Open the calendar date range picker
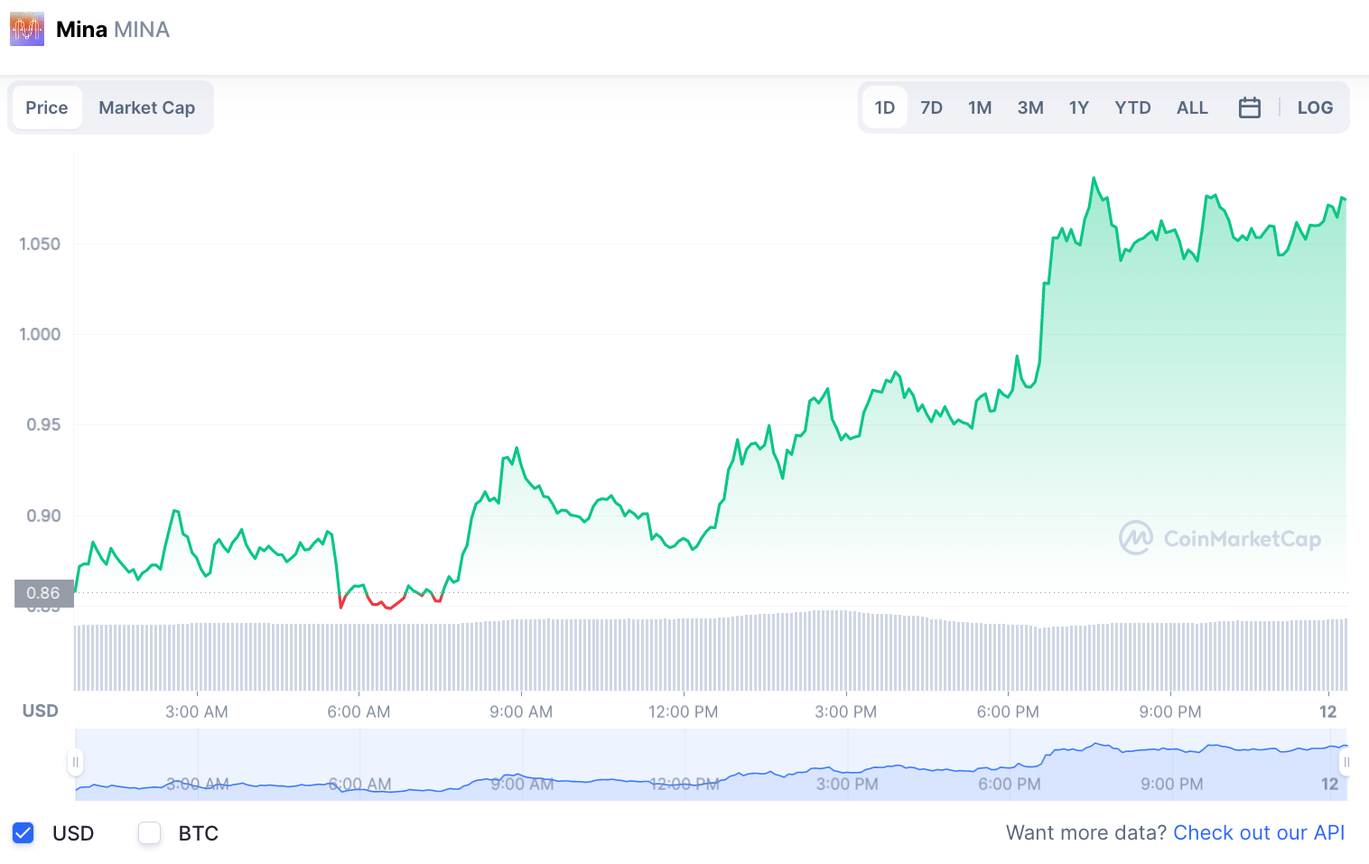The height and width of the screenshot is (864, 1369). (1250, 107)
